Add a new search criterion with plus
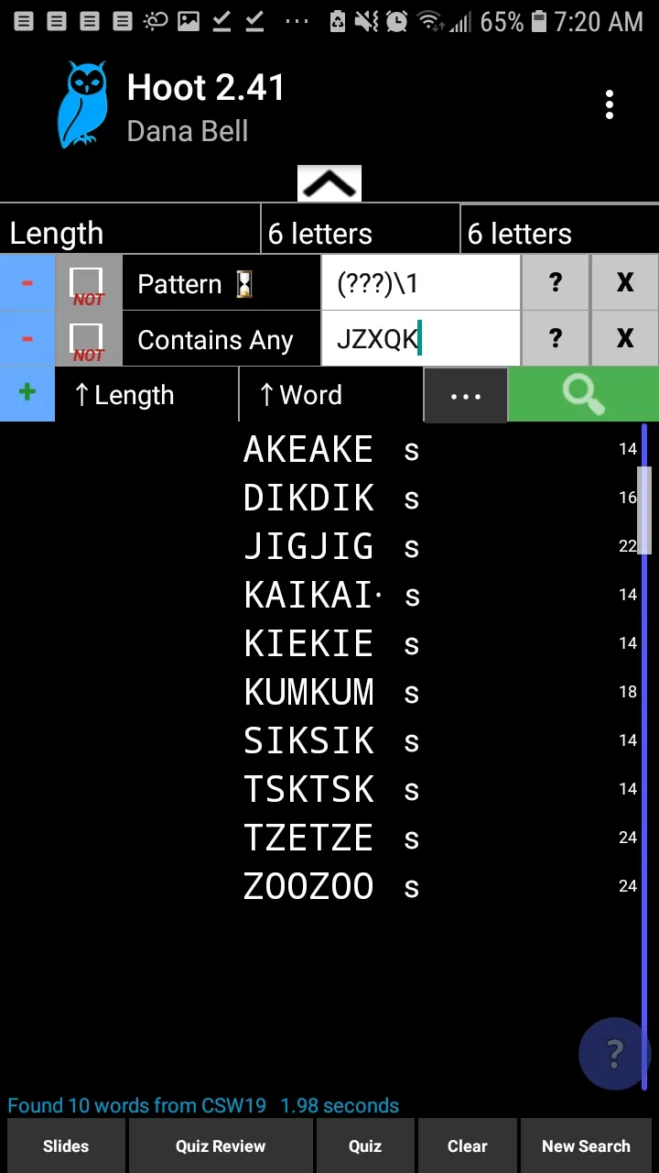Screen dimensions: 659x1173 point(27,394)
